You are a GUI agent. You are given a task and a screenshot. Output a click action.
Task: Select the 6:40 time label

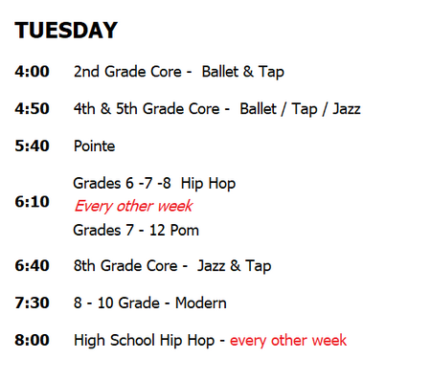tap(32, 266)
